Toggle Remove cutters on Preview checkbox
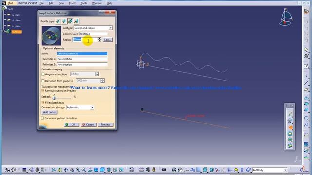This screenshot has height=175, width=312. click(43, 91)
